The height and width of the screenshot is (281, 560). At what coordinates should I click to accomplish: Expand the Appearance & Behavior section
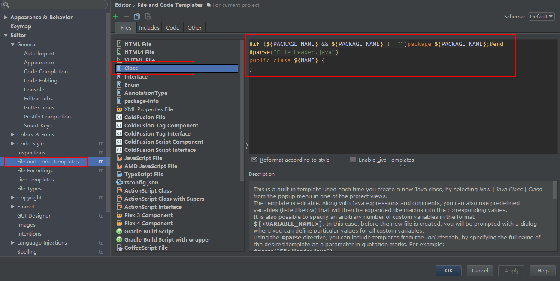pos(6,18)
